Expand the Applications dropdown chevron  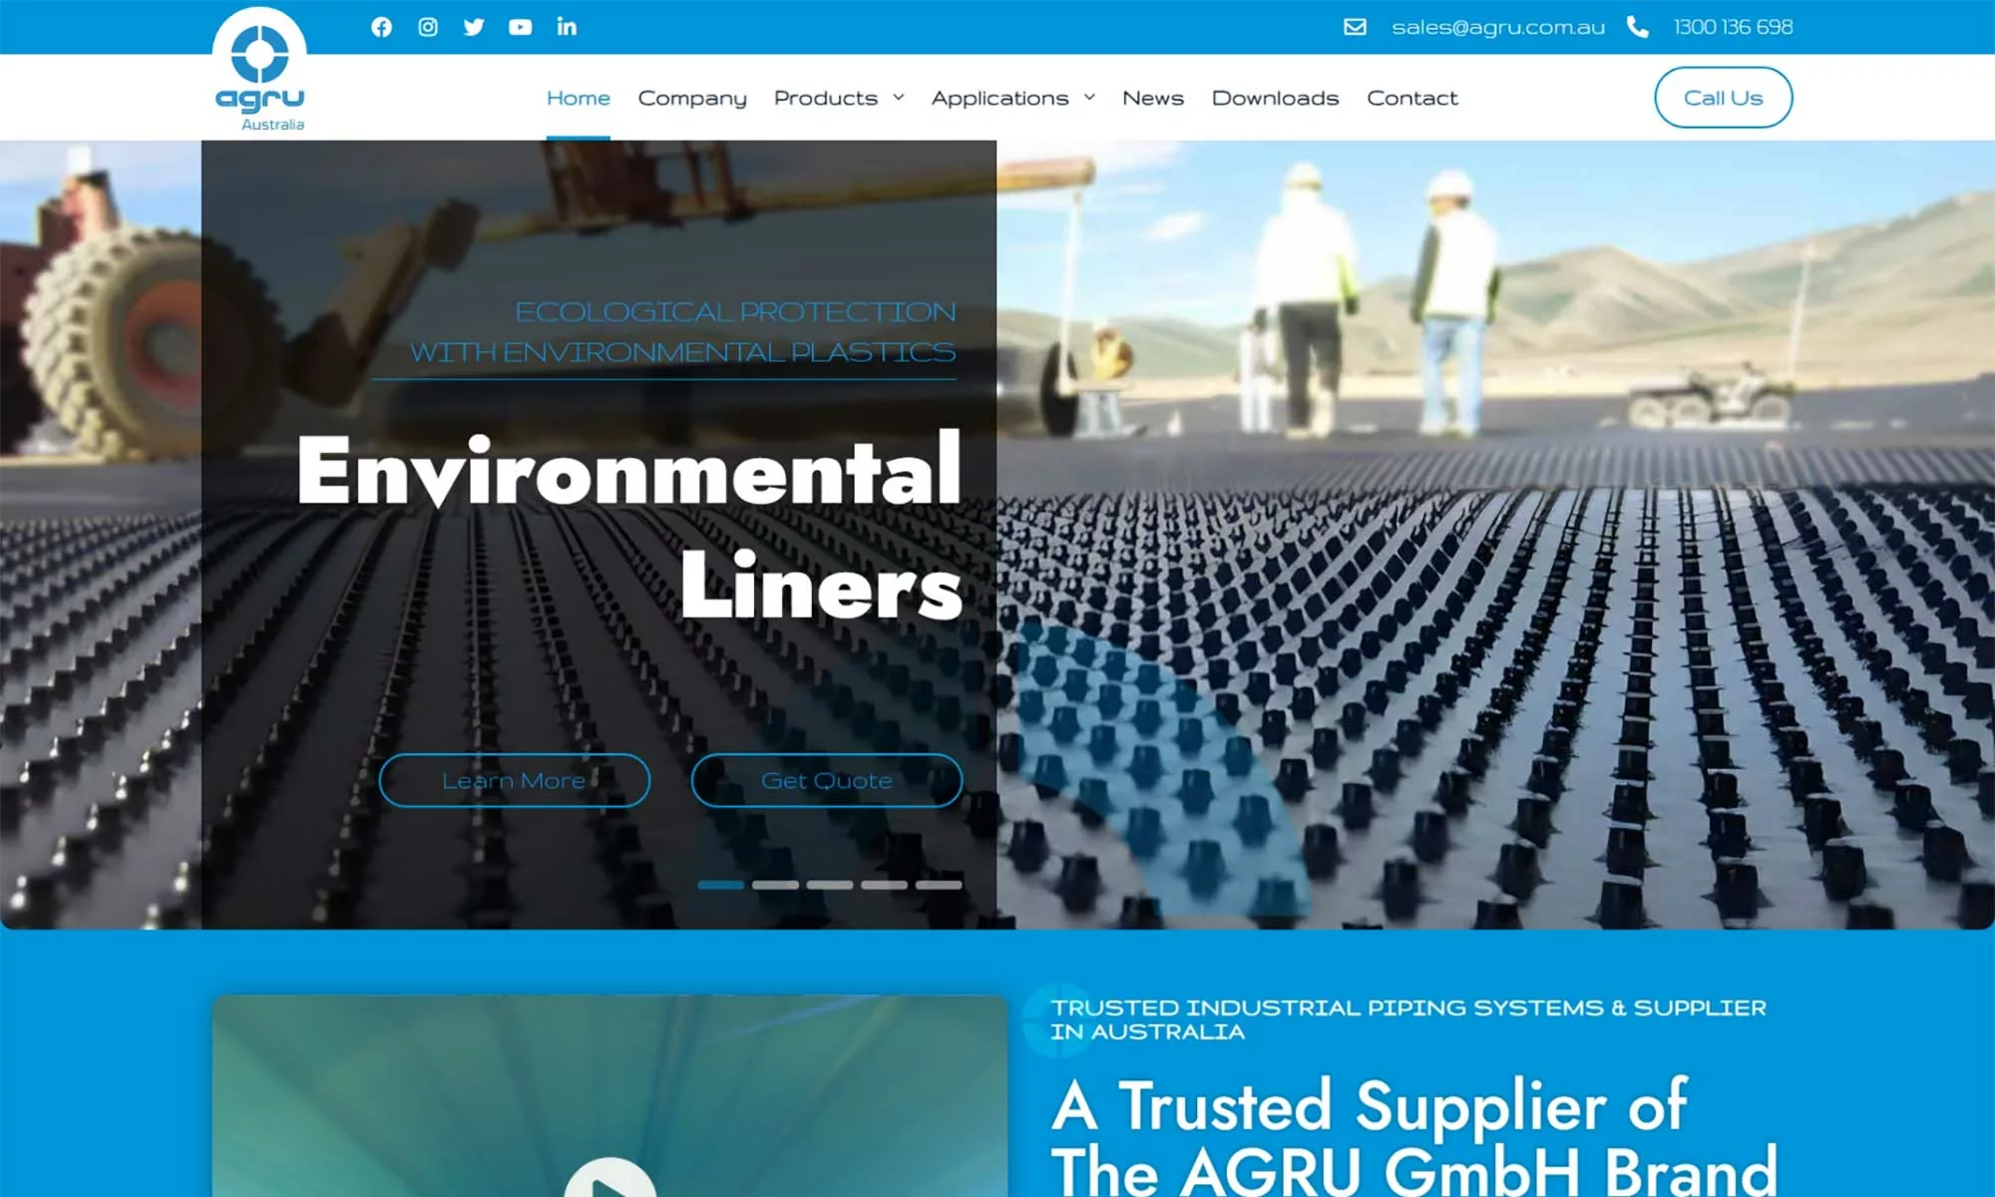point(1089,98)
